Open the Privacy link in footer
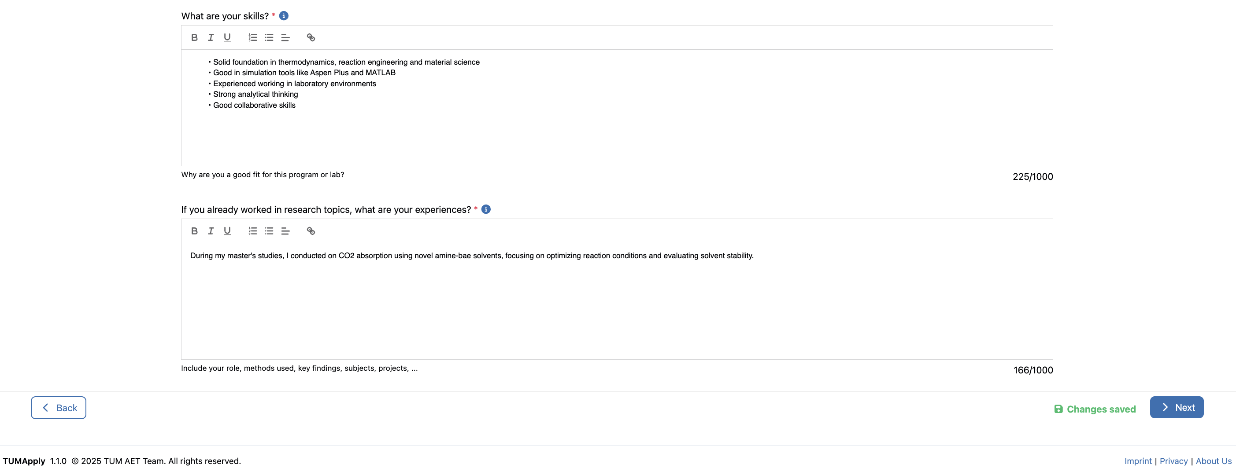The image size is (1236, 475). [1173, 461]
